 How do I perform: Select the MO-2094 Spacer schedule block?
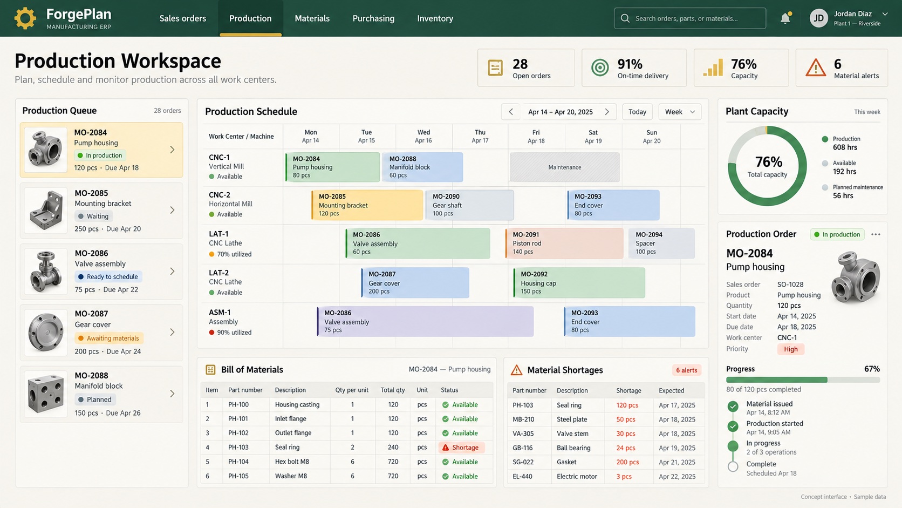(x=661, y=243)
